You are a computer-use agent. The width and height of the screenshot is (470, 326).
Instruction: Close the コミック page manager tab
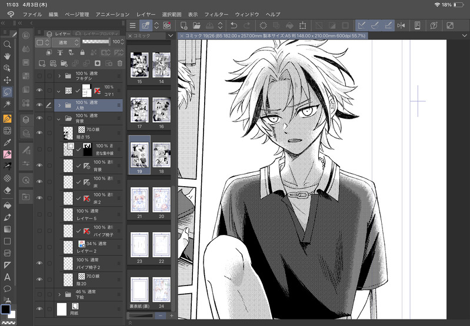coord(130,36)
